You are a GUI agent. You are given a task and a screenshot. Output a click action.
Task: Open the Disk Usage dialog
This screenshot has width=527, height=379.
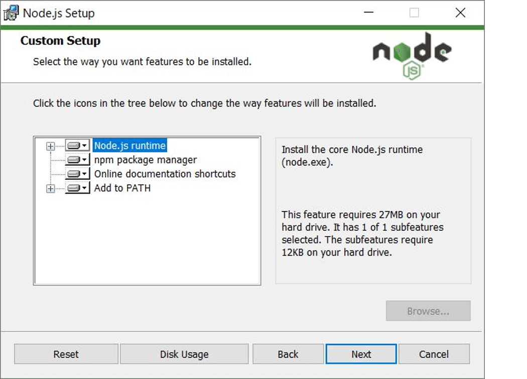[x=184, y=354]
